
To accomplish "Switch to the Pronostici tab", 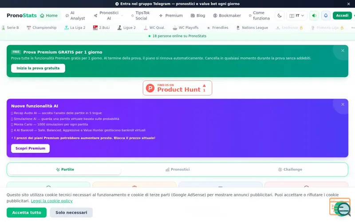I will pyautogui.click(x=177, y=170).
